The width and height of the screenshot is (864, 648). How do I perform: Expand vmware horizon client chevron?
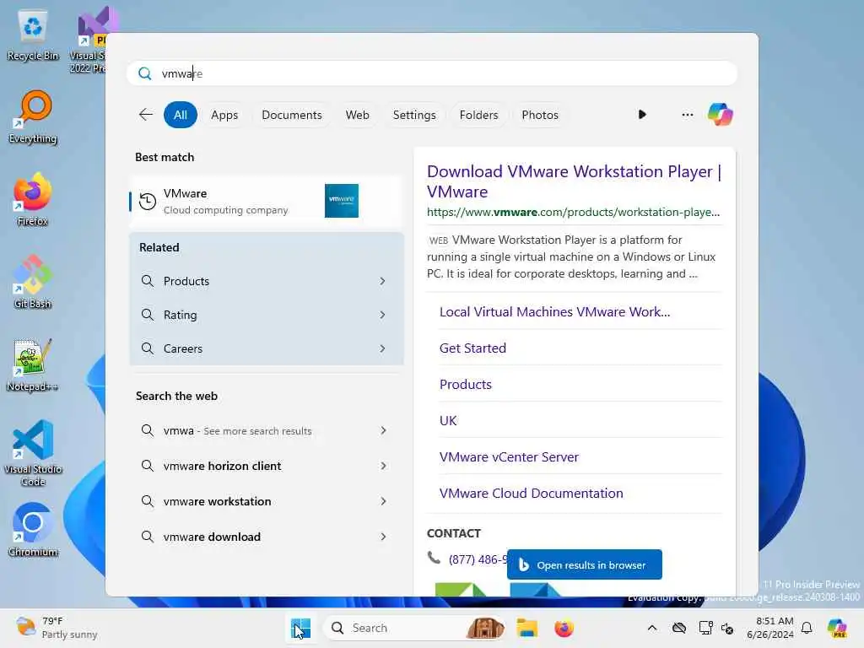click(383, 466)
